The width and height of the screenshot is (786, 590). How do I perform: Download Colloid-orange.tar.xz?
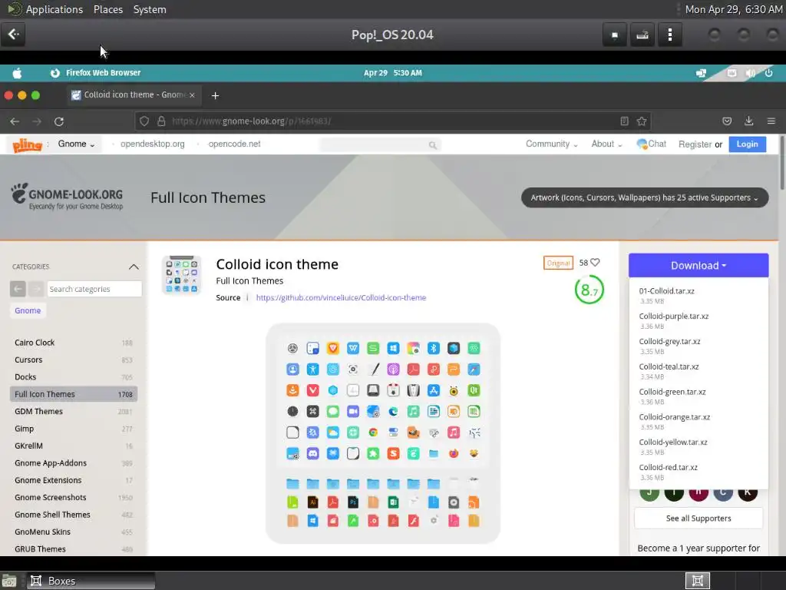point(674,417)
